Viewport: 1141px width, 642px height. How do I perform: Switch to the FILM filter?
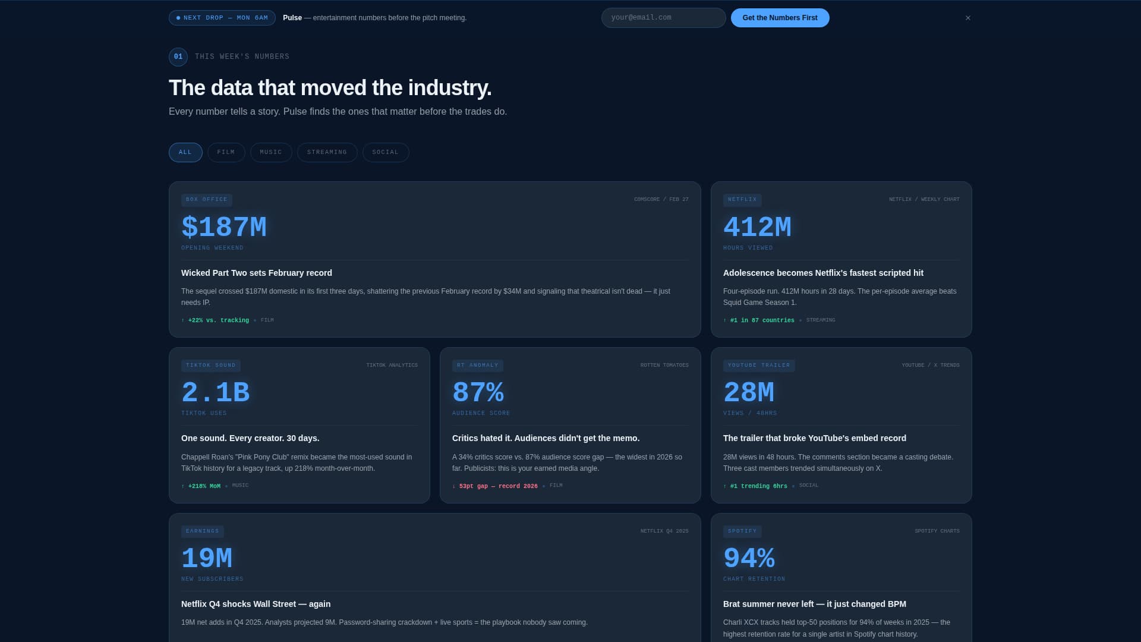point(226,152)
